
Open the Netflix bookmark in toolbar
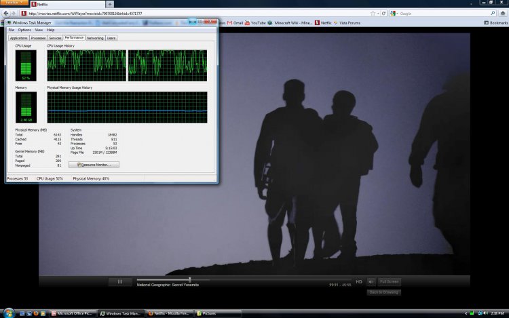click(x=323, y=23)
